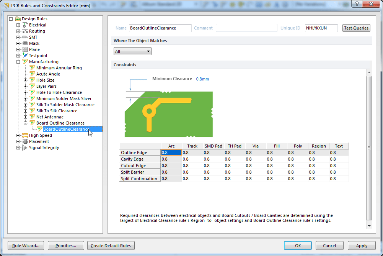Click the Acute Angle rule icon
This screenshot has width=383, height=256.
(32, 74)
